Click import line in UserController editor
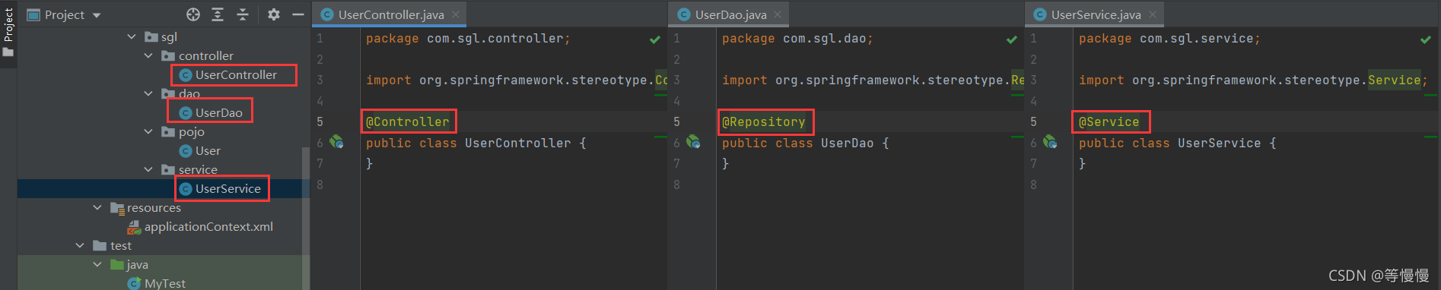 pyautogui.click(x=517, y=80)
